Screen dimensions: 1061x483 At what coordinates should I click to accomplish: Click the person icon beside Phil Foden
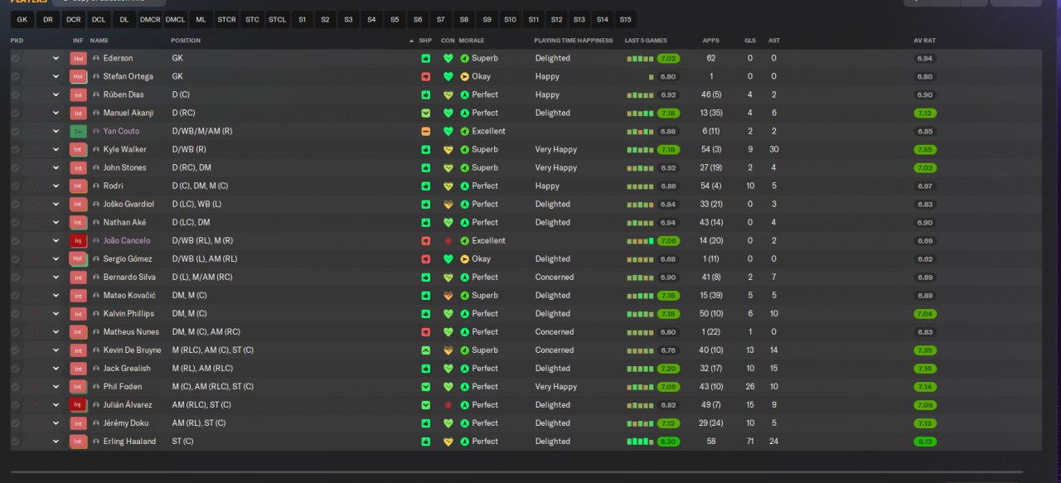96,386
